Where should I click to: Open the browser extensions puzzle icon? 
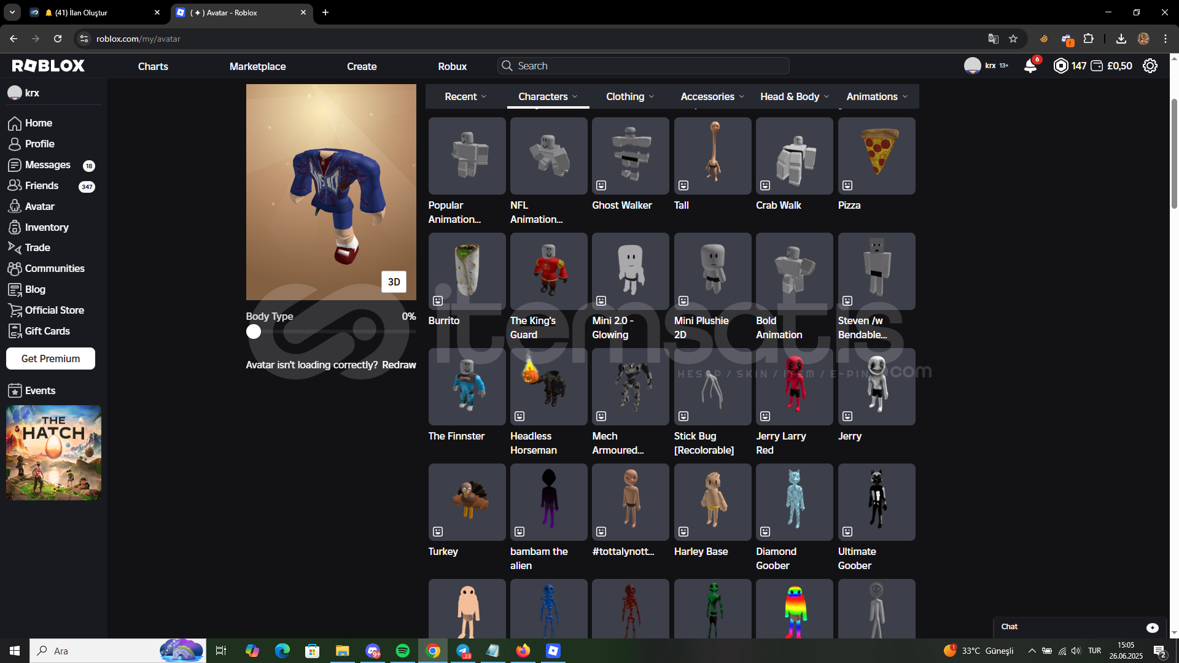coord(1089,39)
